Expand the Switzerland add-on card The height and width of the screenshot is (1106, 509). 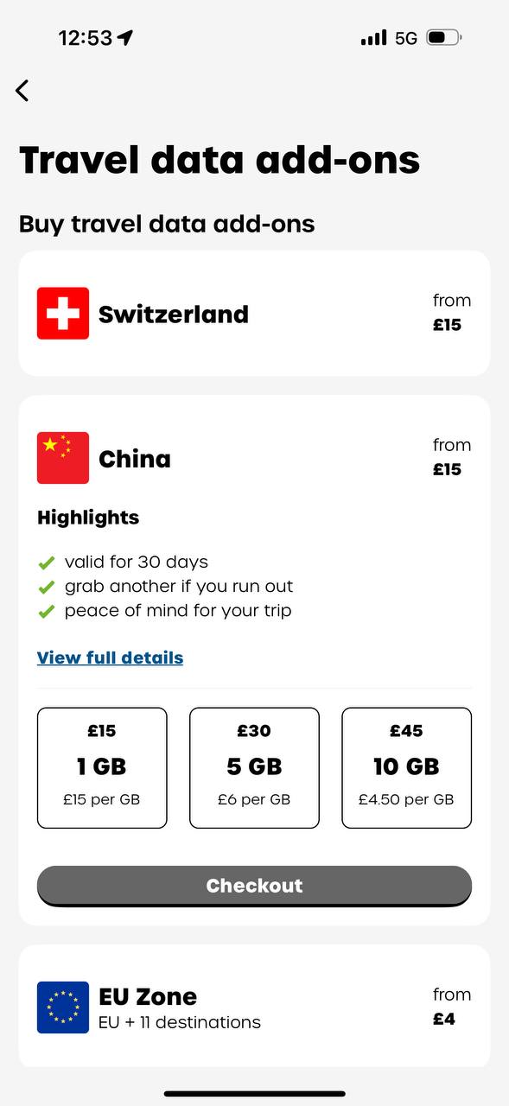254,313
